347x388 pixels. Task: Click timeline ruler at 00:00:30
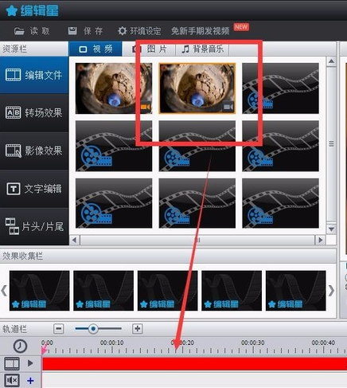[x=253, y=343]
